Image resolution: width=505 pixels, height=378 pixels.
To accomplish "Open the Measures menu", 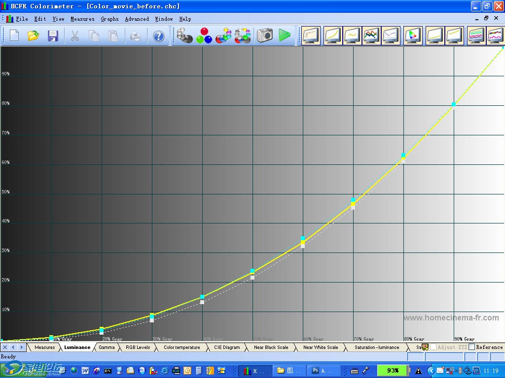I will (82, 19).
